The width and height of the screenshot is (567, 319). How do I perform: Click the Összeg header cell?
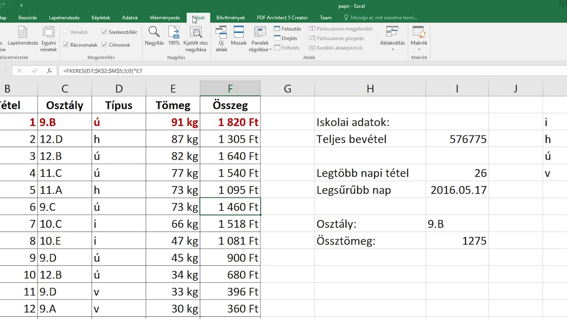pyautogui.click(x=230, y=105)
